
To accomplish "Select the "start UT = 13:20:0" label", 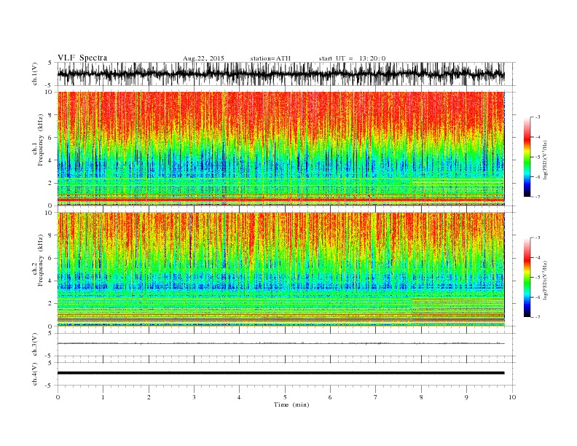I will (x=352, y=58).
